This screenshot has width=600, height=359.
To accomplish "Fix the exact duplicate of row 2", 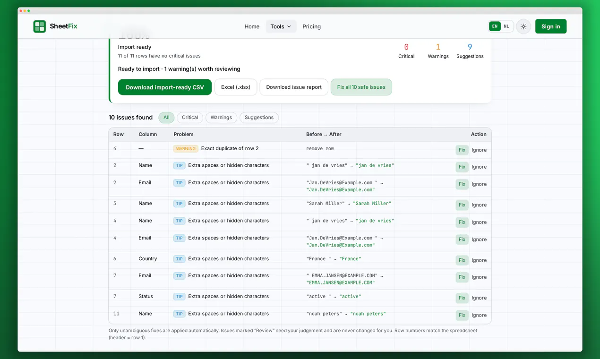I will [x=462, y=150].
